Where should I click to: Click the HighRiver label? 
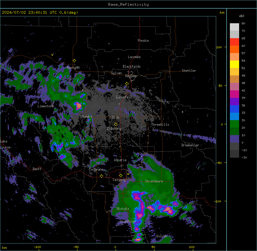tap(128, 221)
